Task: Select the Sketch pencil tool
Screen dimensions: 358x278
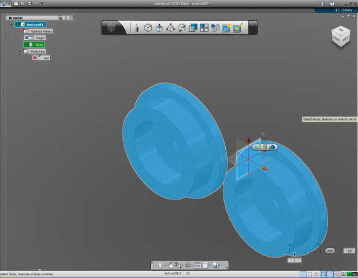Action: [137, 28]
